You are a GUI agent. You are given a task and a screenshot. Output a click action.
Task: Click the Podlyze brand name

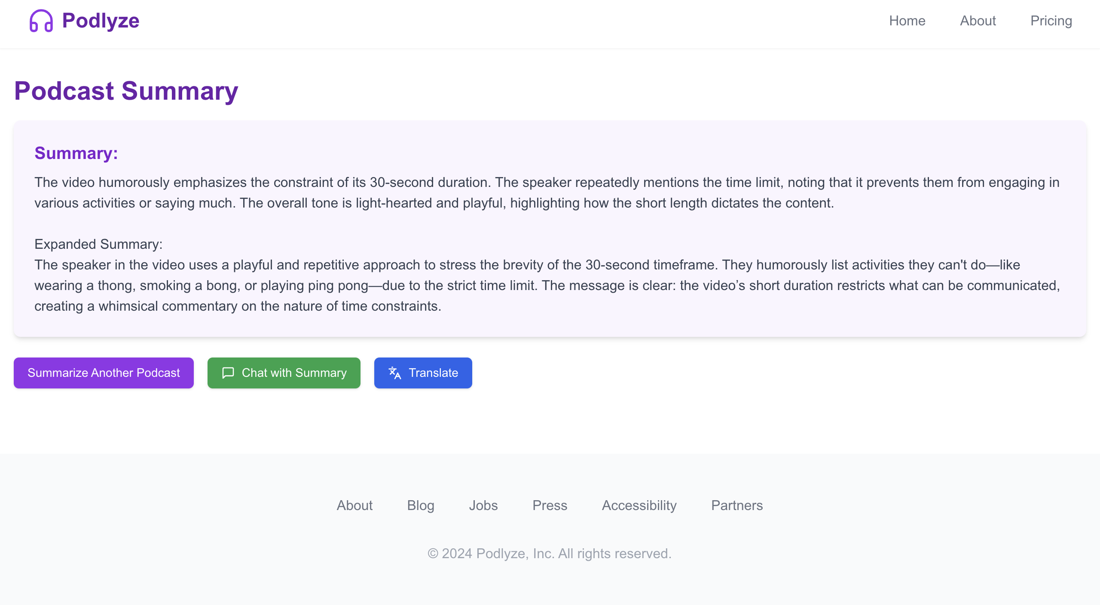coord(101,21)
